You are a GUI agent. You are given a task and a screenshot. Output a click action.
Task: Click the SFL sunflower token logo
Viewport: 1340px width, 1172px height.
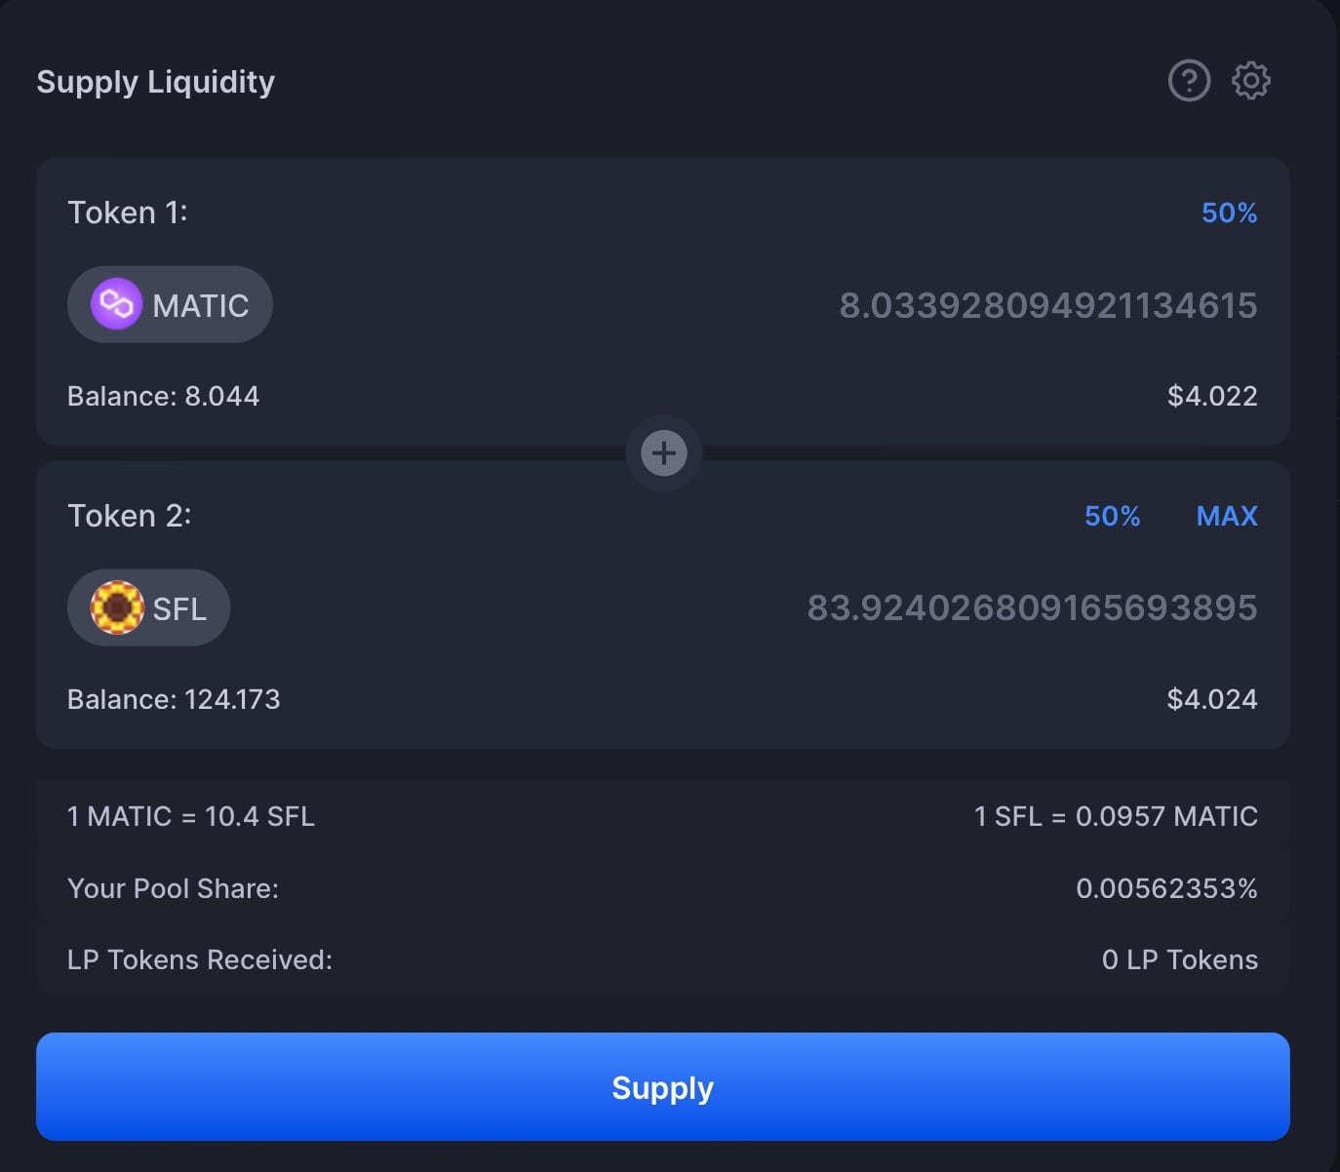pos(117,607)
